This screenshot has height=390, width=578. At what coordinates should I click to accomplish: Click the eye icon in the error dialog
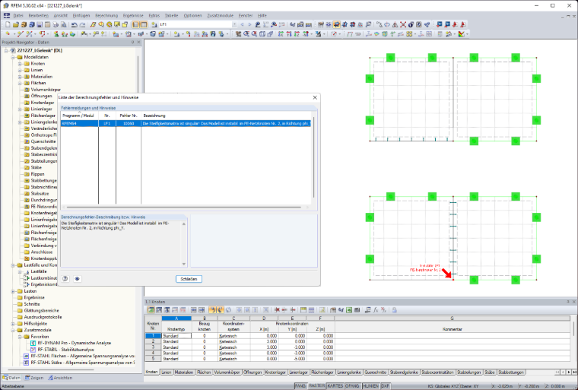point(77,279)
